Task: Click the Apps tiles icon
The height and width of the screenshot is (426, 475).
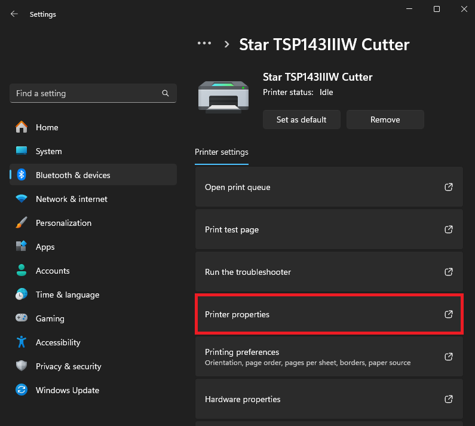Action: [22, 246]
